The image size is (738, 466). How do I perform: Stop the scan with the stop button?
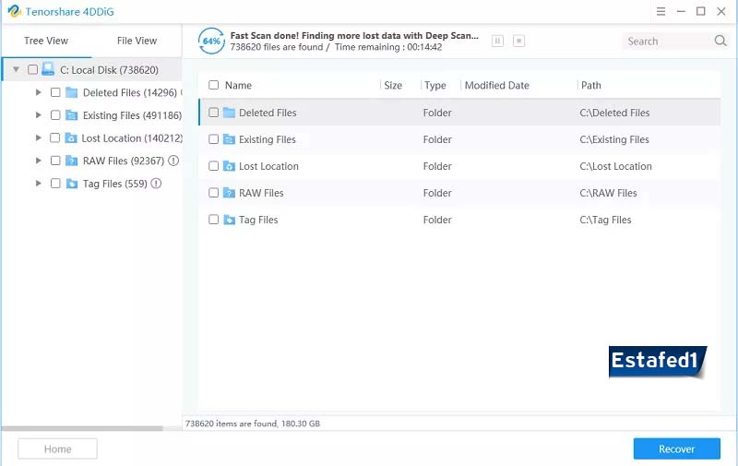coord(518,41)
